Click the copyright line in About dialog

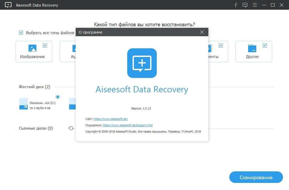(x=143, y=131)
